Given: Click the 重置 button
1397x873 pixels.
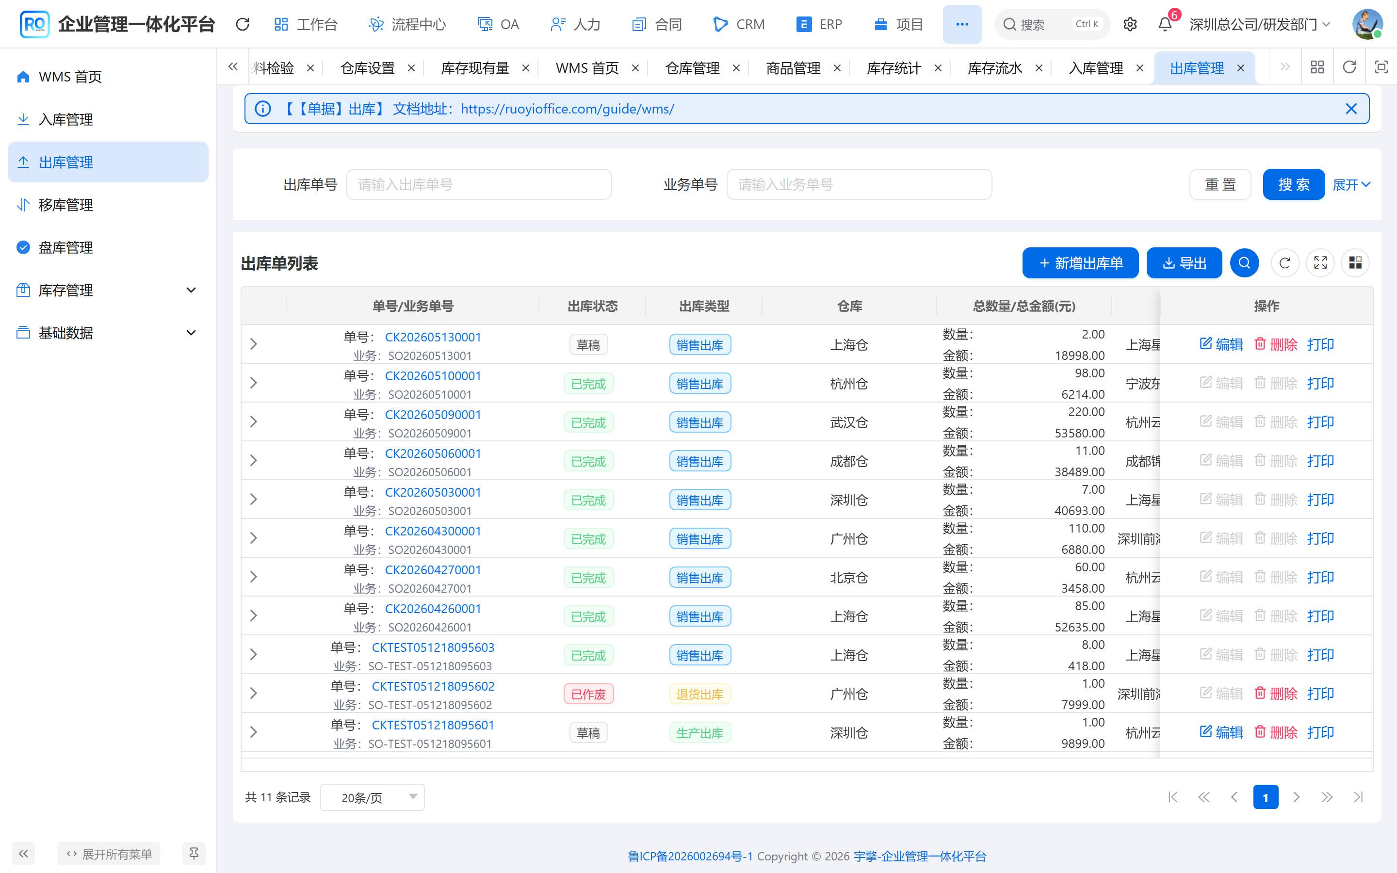Looking at the screenshot, I should coord(1220,185).
